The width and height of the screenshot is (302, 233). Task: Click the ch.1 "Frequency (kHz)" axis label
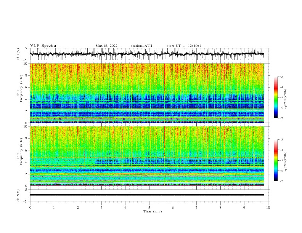tap(21, 88)
